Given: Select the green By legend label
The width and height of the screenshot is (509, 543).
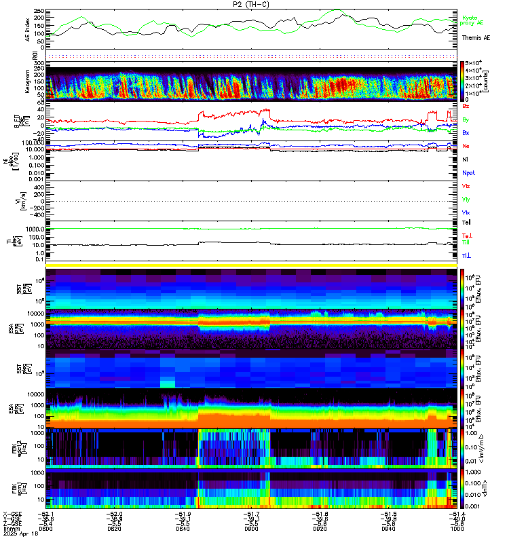Looking at the screenshot, I should [x=466, y=120].
